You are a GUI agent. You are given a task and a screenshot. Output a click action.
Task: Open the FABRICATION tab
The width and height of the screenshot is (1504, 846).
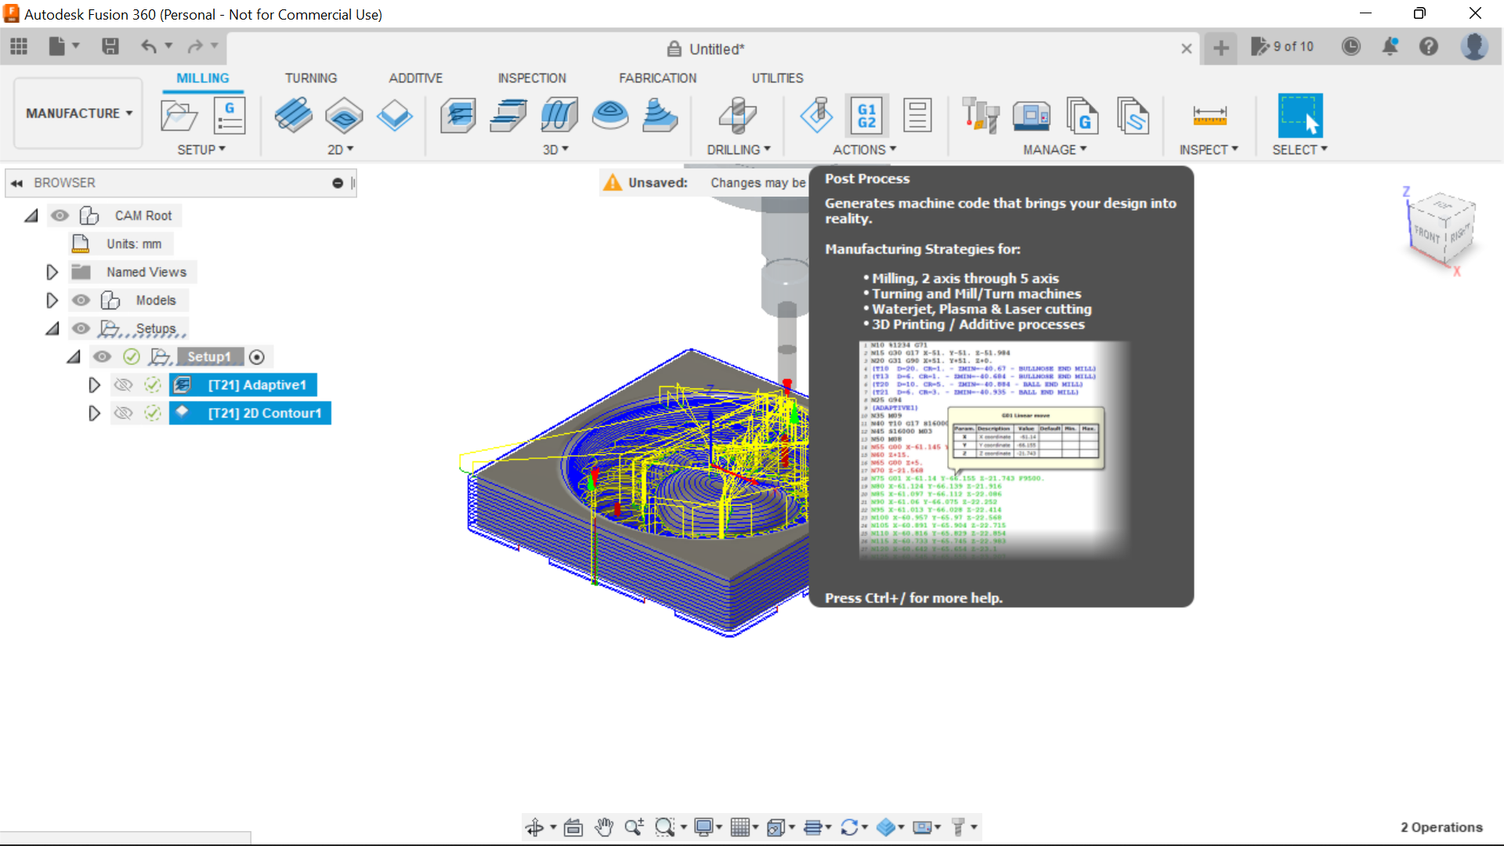pos(657,78)
